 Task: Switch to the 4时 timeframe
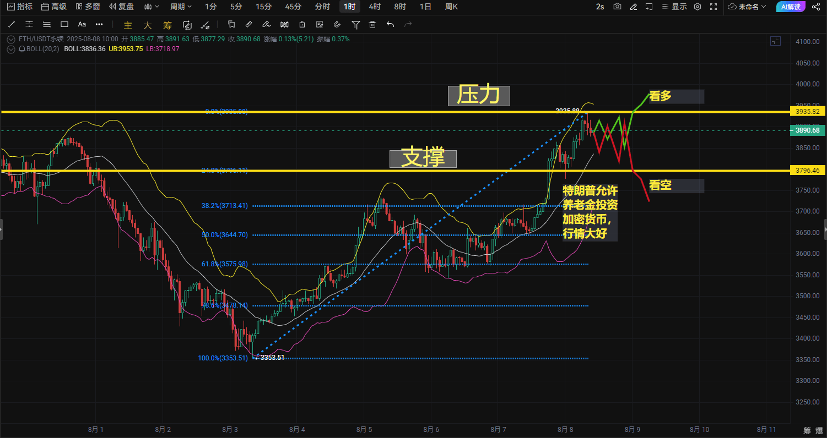(x=375, y=7)
